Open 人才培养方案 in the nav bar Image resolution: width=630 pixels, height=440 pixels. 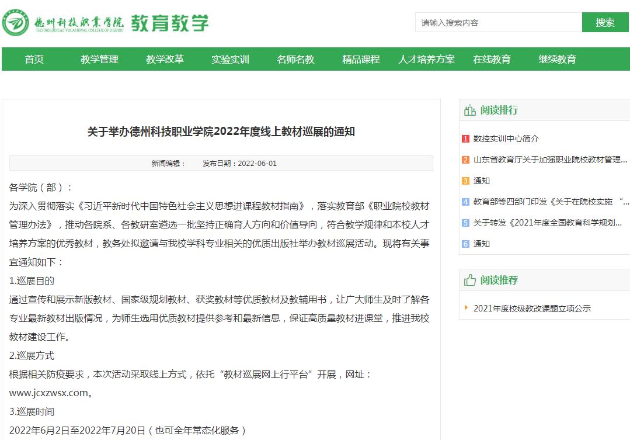[x=426, y=59]
